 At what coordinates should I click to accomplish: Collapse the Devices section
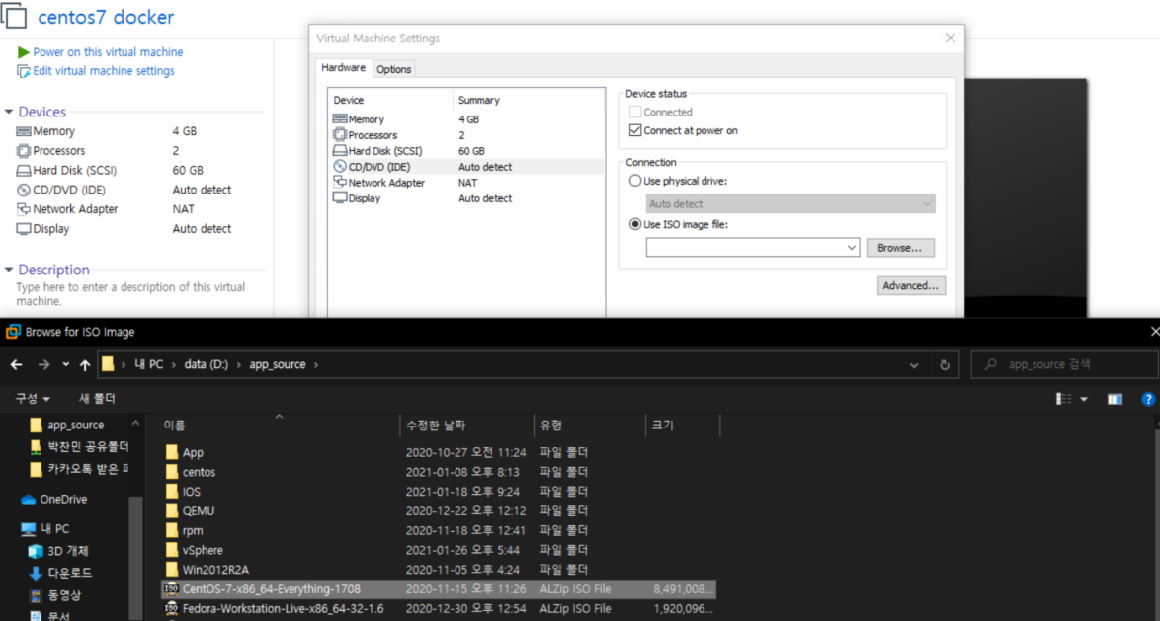9,112
